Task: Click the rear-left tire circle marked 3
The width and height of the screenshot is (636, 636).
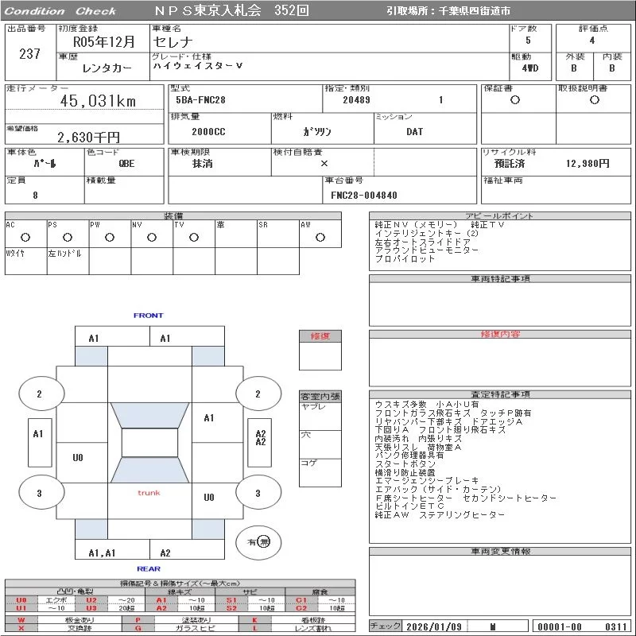Action: point(39,494)
